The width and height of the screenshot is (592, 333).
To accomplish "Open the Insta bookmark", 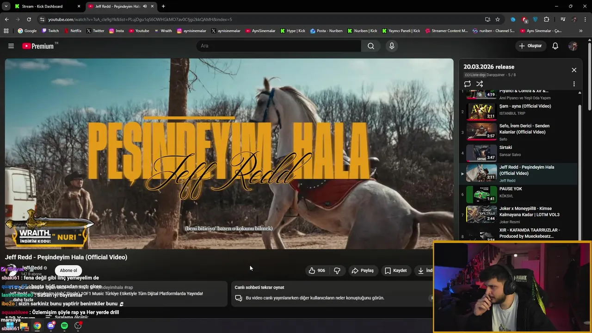I will point(117,31).
